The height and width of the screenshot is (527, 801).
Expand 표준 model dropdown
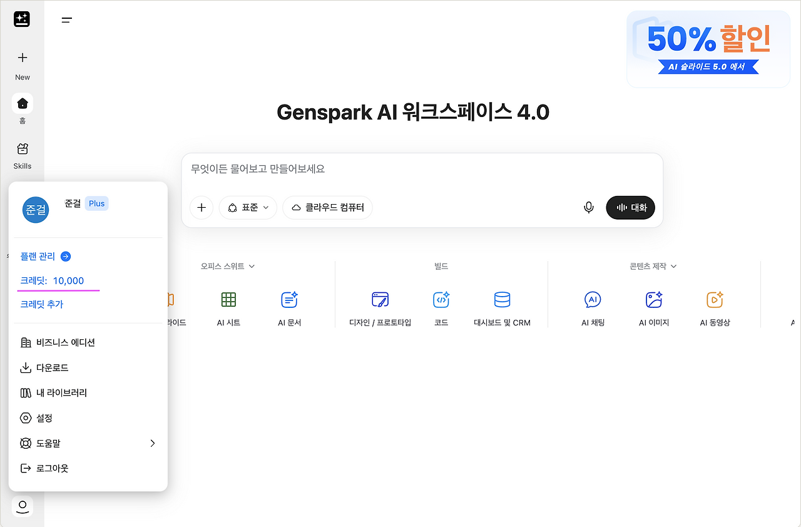pyautogui.click(x=248, y=208)
